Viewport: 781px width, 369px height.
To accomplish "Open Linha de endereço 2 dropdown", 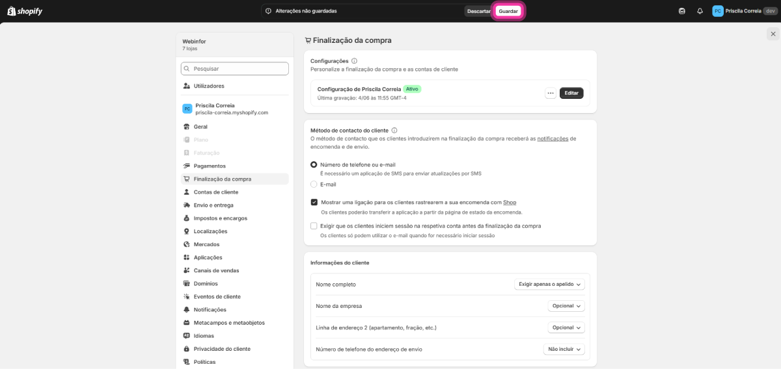I will point(566,327).
